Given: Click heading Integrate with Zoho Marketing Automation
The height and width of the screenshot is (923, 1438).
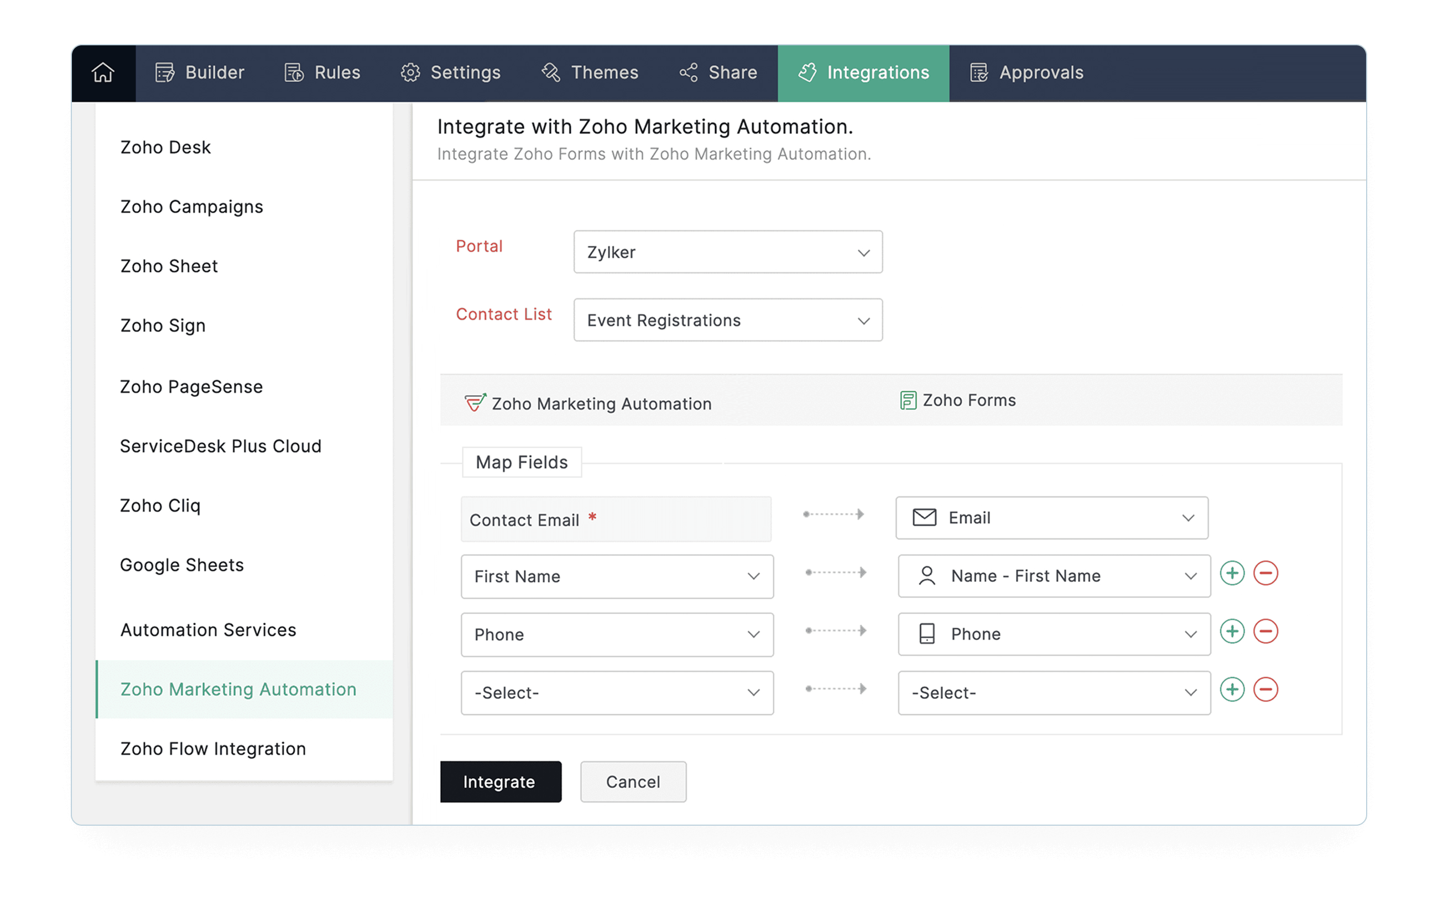Looking at the screenshot, I should (x=645, y=127).
